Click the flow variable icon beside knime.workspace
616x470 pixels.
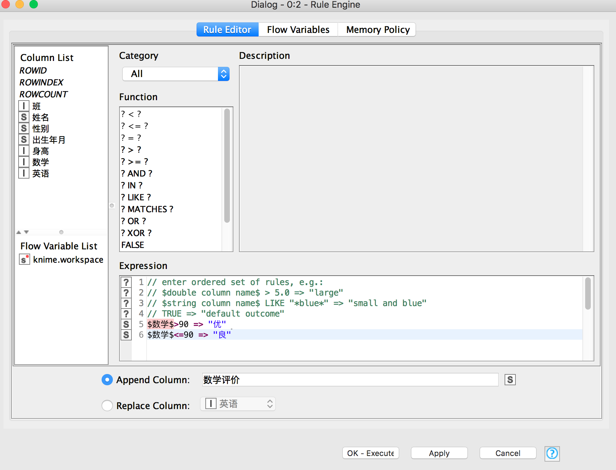(24, 260)
